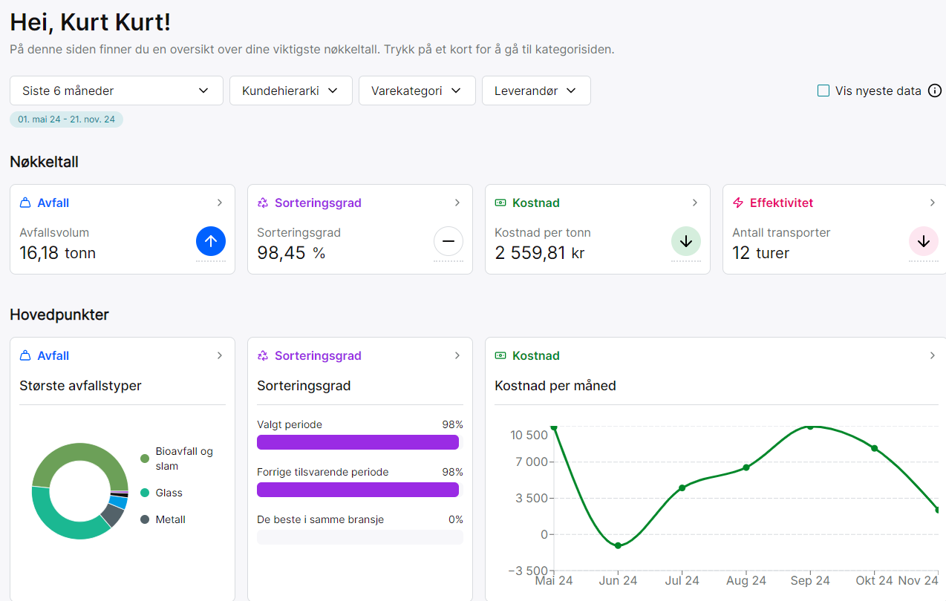Click the green down-arrow icon for Kostnad per tonn
This screenshot has width=946, height=601.
686,241
